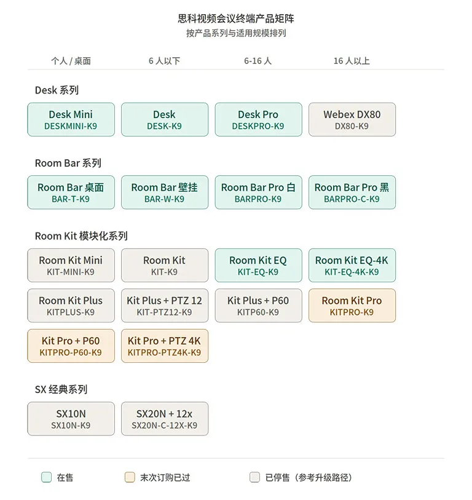Click the 已停售（参考升级路径）legend label
Image resolution: width=472 pixels, height=500 pixels.
click(x=310, y=477)
